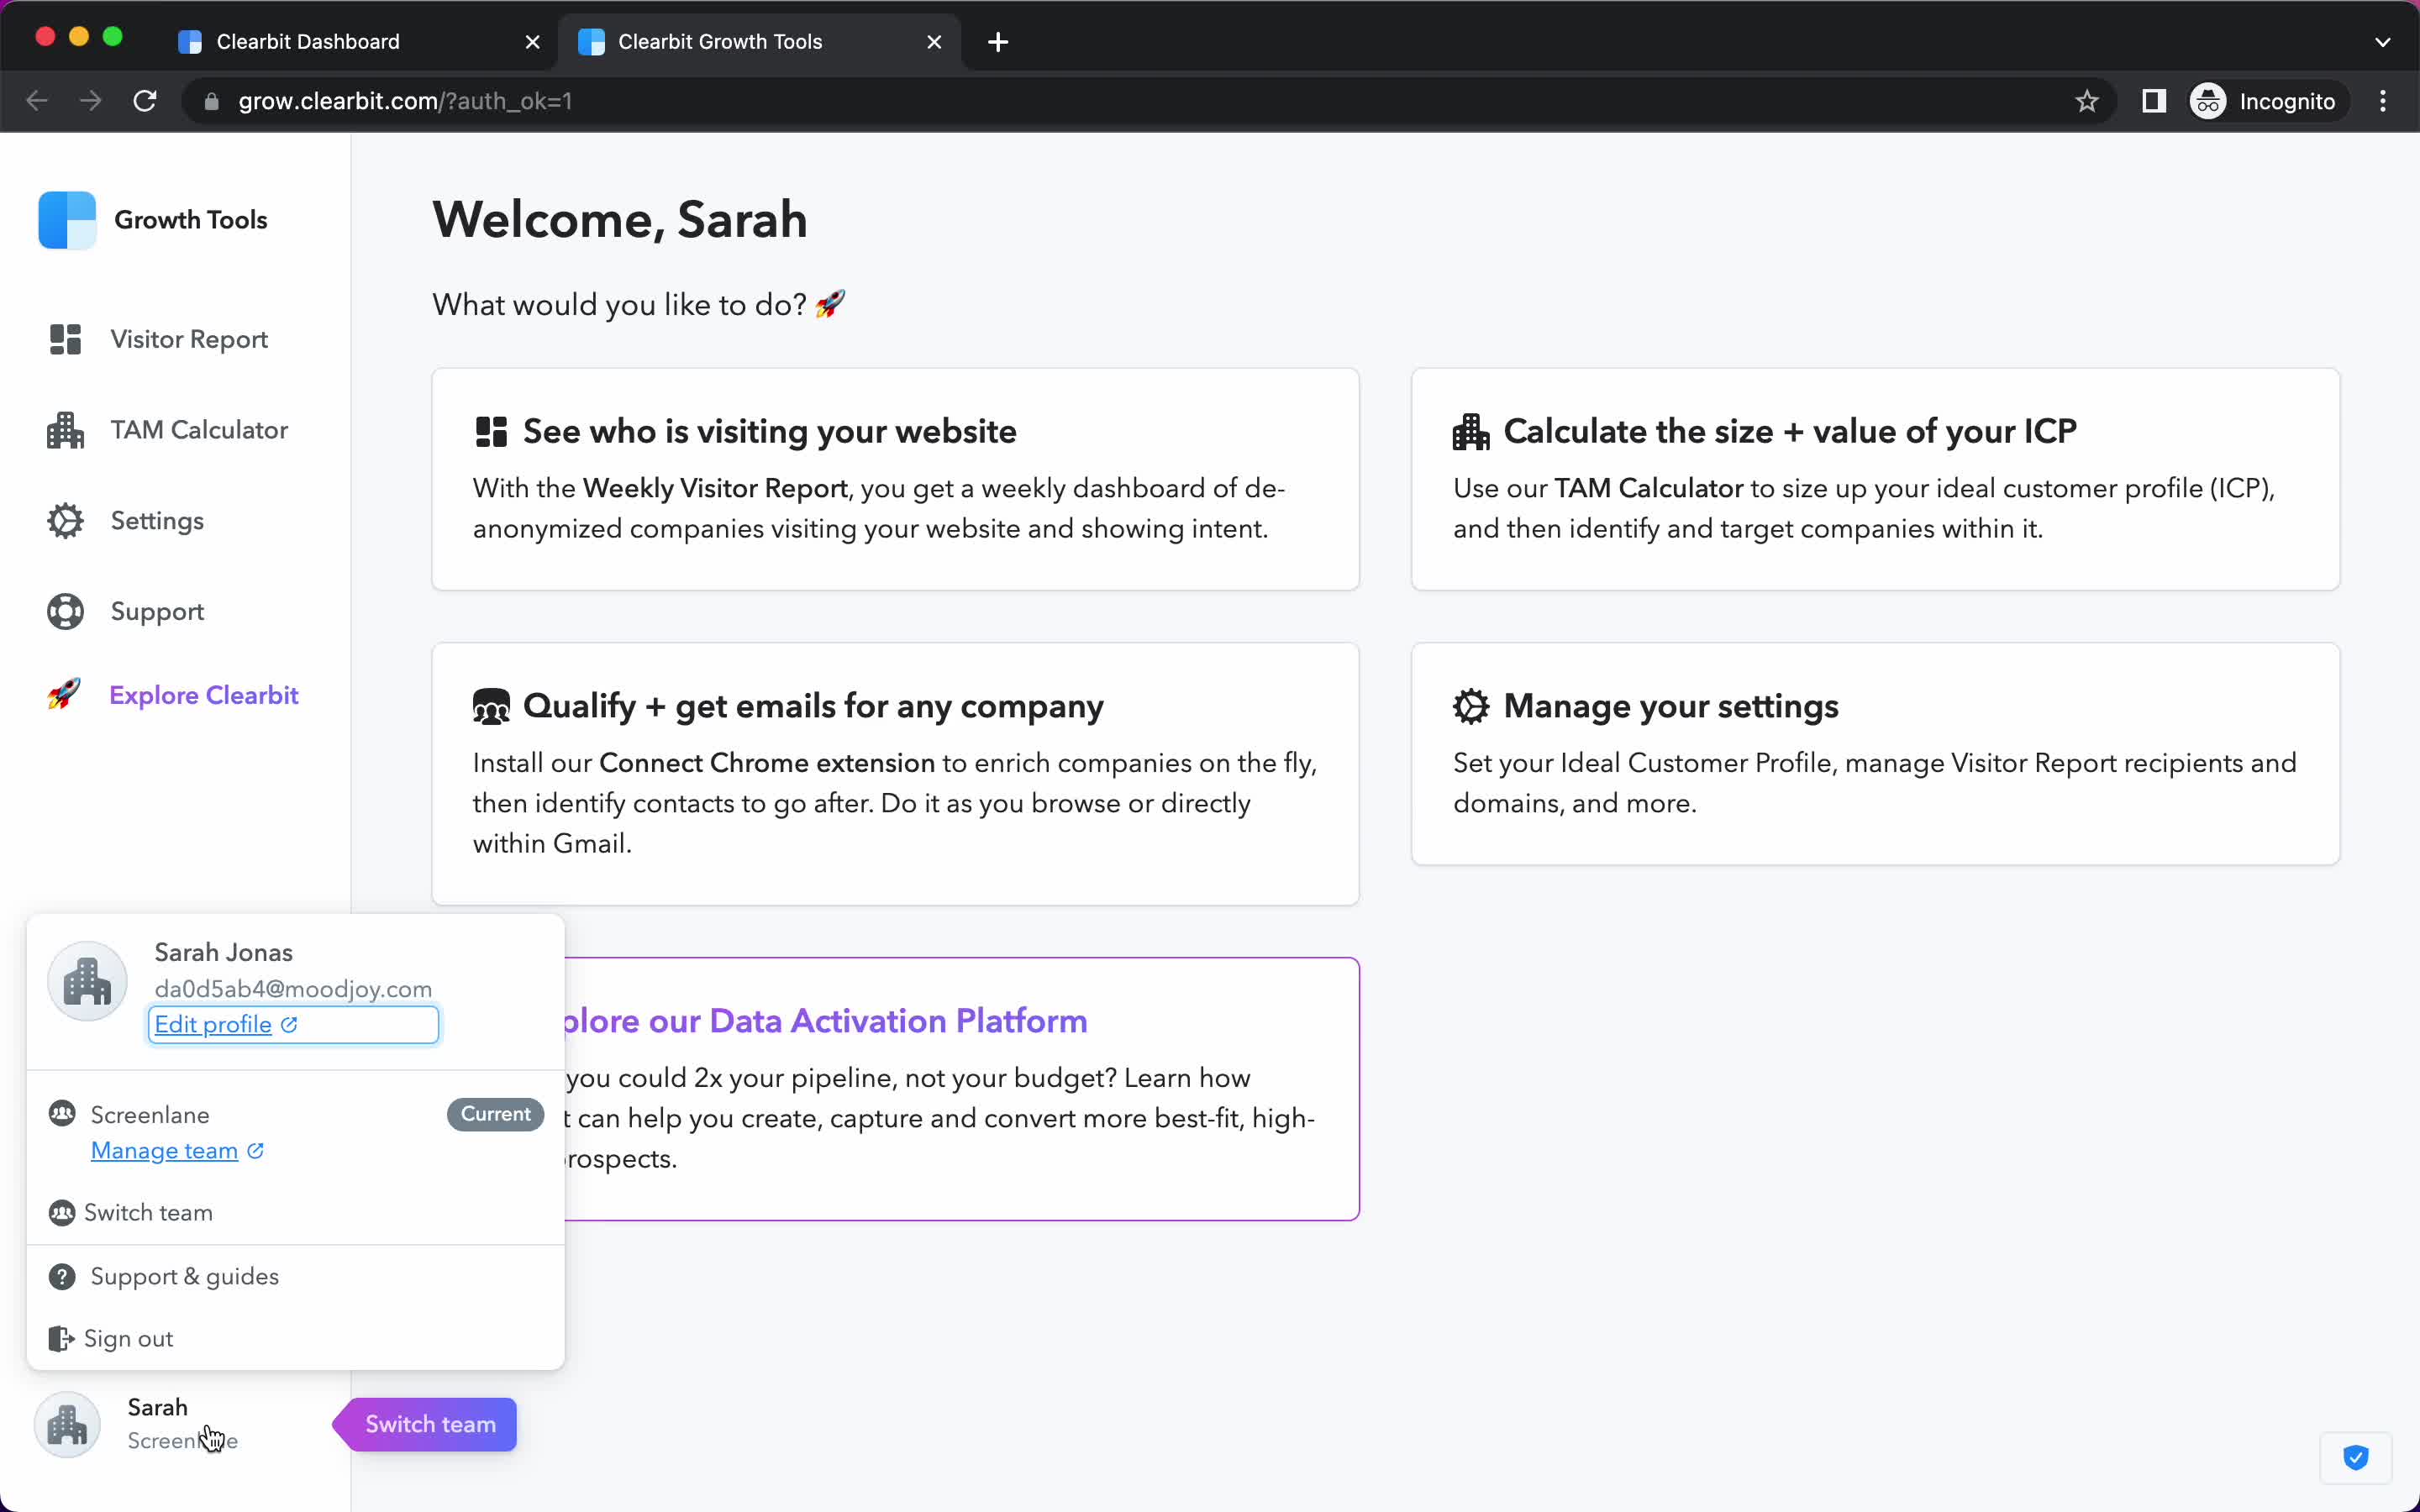2420x1512 pixels.
Task: Click the Incognito profile icon
Action: pyautogui.click(x=2208, y=101)
